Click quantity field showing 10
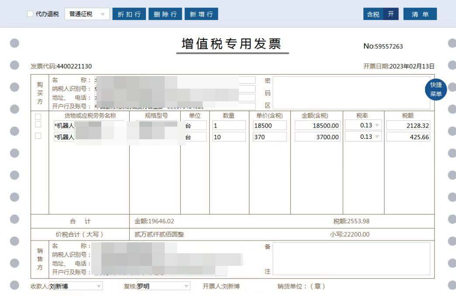Image resolution: width=456 pixels, height=296 pixels. [229, 137]
